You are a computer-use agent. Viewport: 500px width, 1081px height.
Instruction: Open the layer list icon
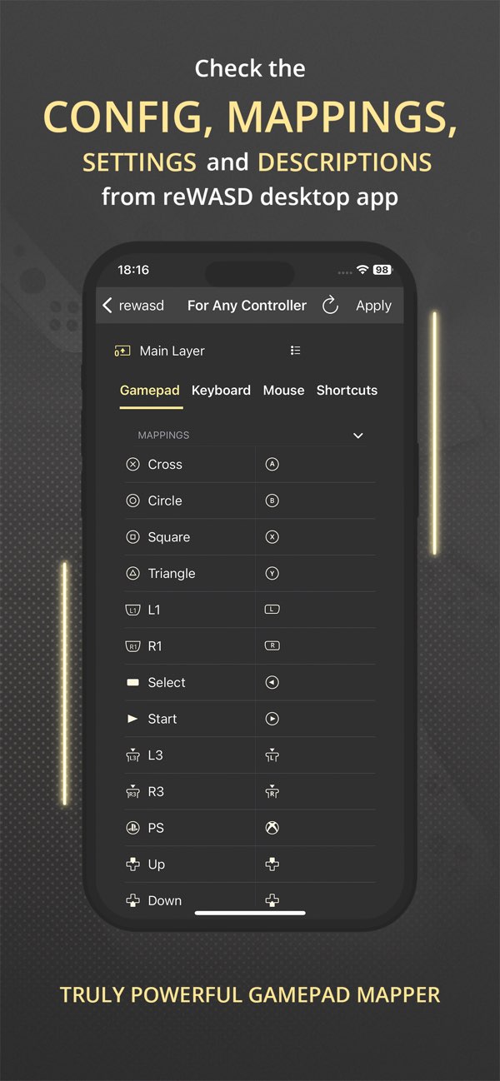tap(295, 351)
